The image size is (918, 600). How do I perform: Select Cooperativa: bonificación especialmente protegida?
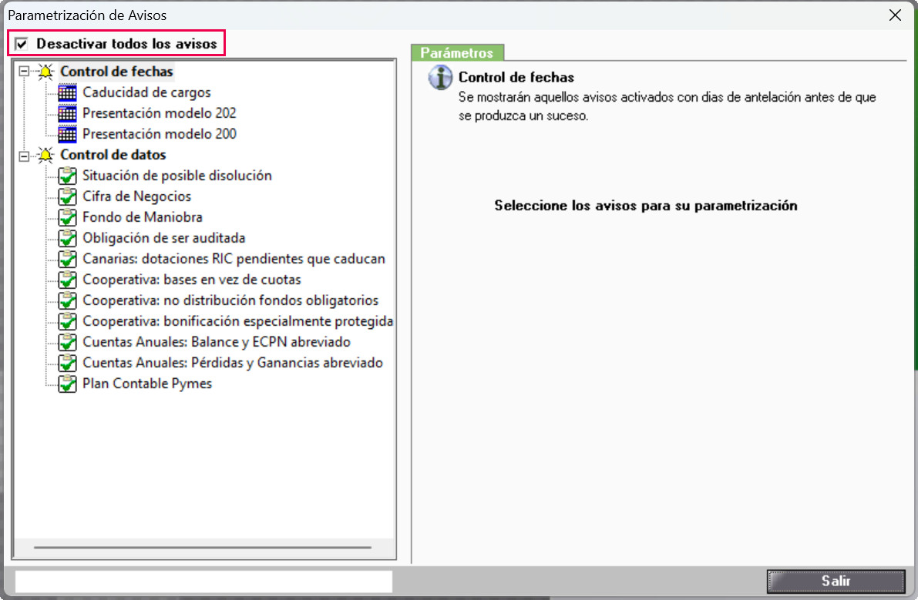click(x=237, y=321)
